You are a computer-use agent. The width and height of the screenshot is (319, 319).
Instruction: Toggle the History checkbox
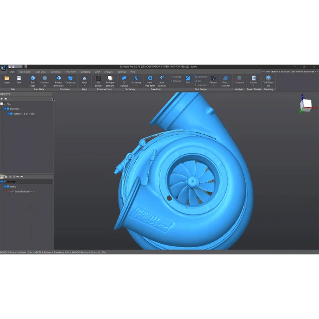tap(2, 181)
